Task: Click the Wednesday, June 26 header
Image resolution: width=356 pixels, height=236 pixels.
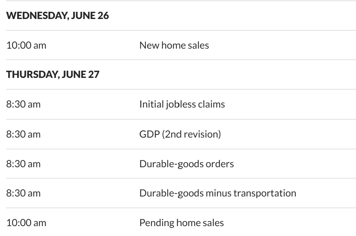Action: (x=58, y=16)
